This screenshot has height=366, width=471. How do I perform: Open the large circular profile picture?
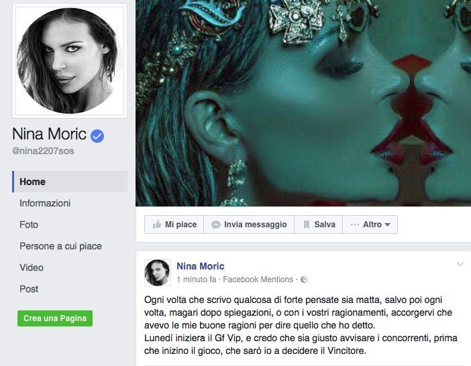pyautogui.click(x=70, y=61)
